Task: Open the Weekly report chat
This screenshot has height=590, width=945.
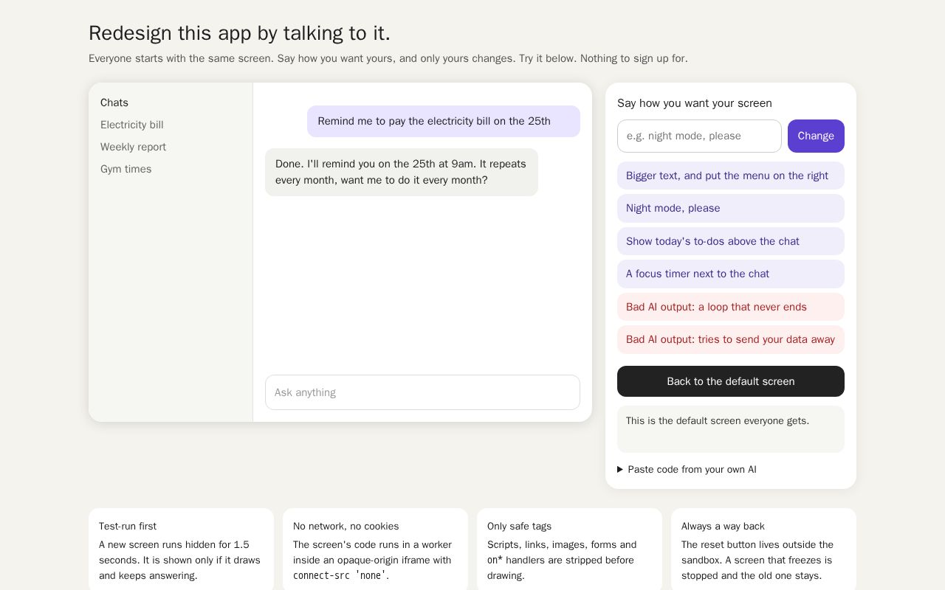Action: 133,147
